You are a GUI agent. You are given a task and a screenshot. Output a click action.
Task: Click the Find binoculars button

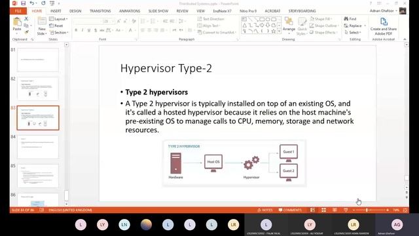[350, 19]
